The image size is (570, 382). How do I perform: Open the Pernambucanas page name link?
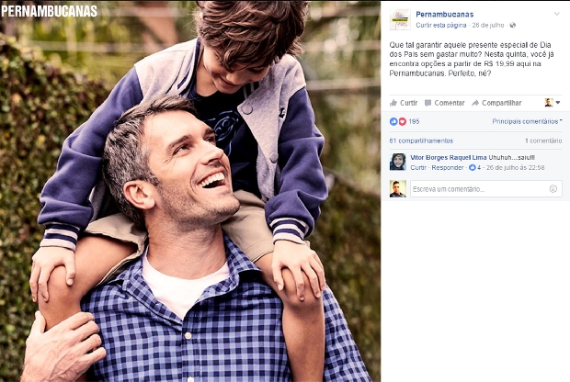point(445,15)
